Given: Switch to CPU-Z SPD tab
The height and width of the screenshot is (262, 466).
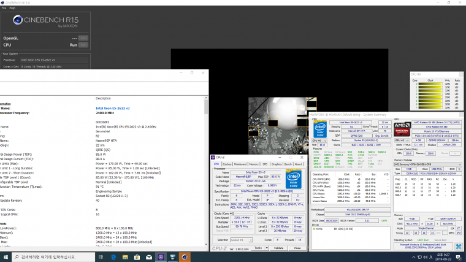Looking at the screenshot, I should pos(265,164).
